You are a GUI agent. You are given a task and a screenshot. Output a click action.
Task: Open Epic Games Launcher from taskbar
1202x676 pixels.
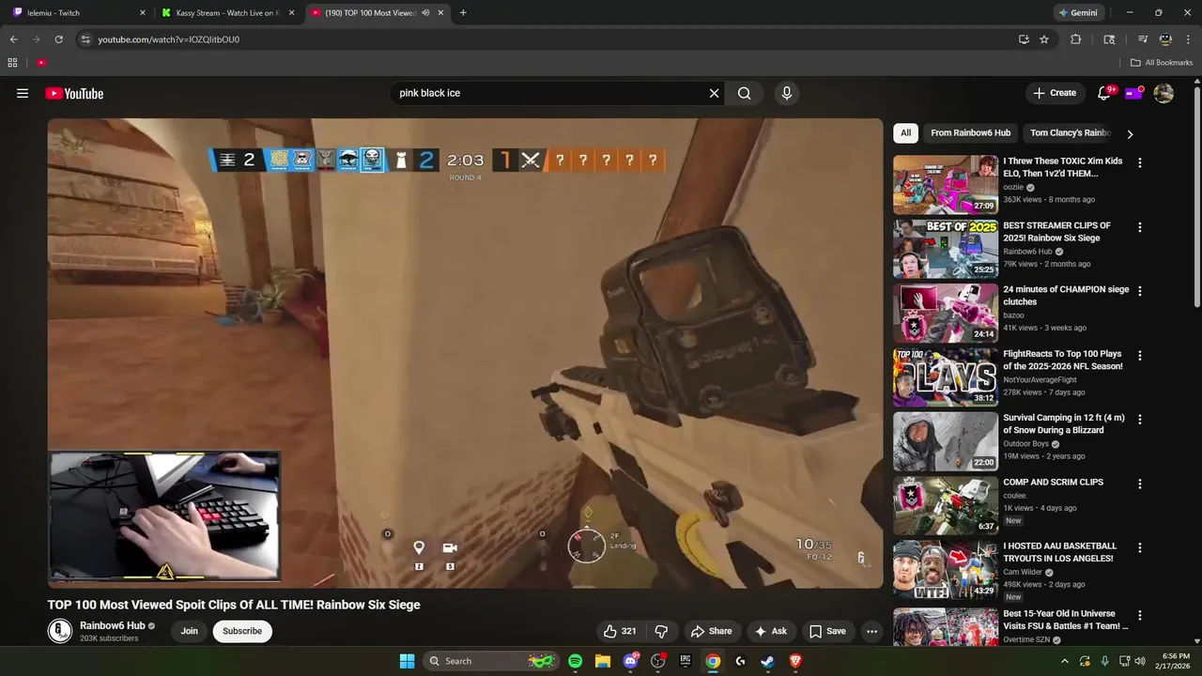[x=686, y=661]
